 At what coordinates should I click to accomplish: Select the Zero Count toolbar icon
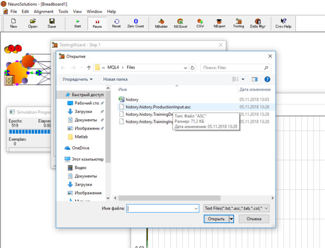point(136,24)
